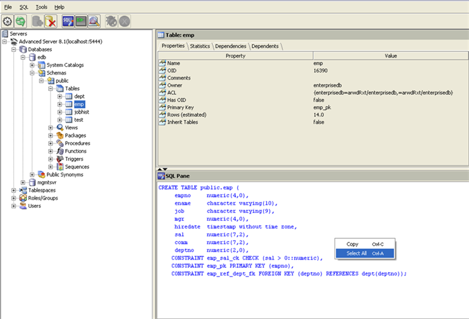The width and height of the screenshot is (469, 319).
Task: Click the Value column header
Action: [x=391, y=56]
